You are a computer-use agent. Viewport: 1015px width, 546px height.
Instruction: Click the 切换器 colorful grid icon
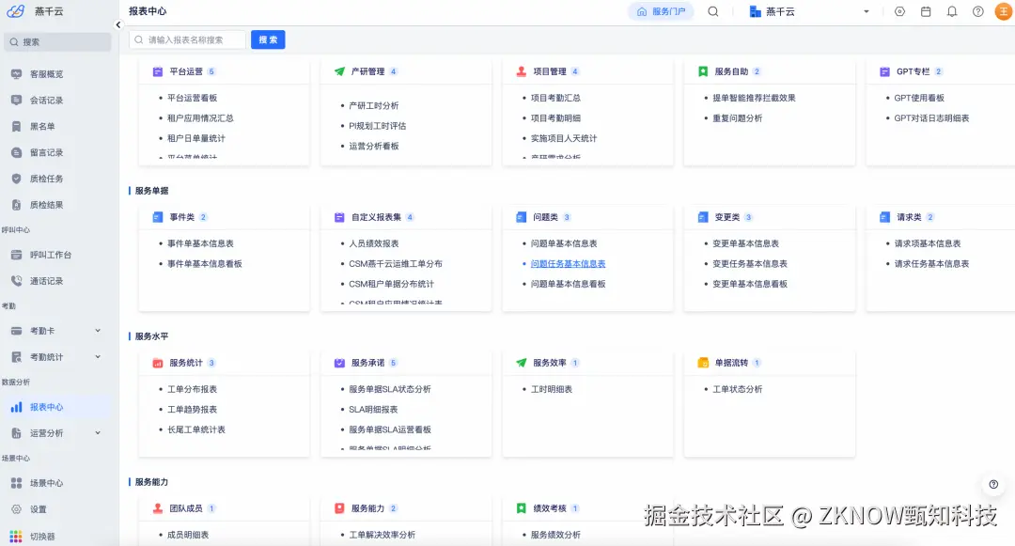(x=16, y=537)
